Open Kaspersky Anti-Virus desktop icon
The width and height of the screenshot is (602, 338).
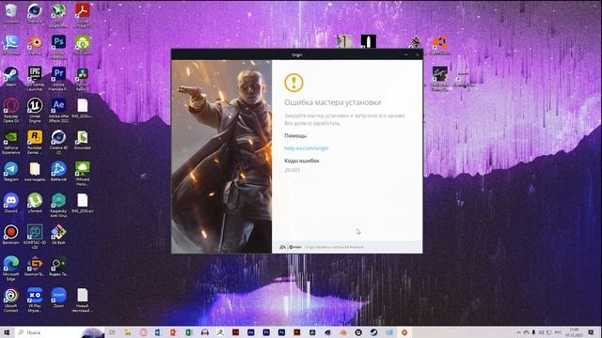[58, 205]
